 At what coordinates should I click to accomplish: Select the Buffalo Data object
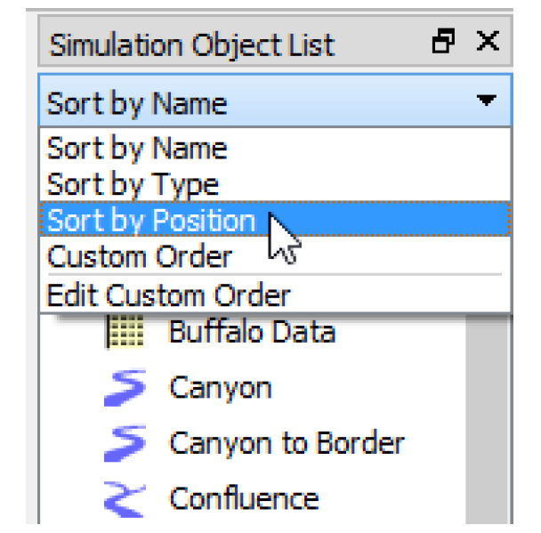coord(252,332)
